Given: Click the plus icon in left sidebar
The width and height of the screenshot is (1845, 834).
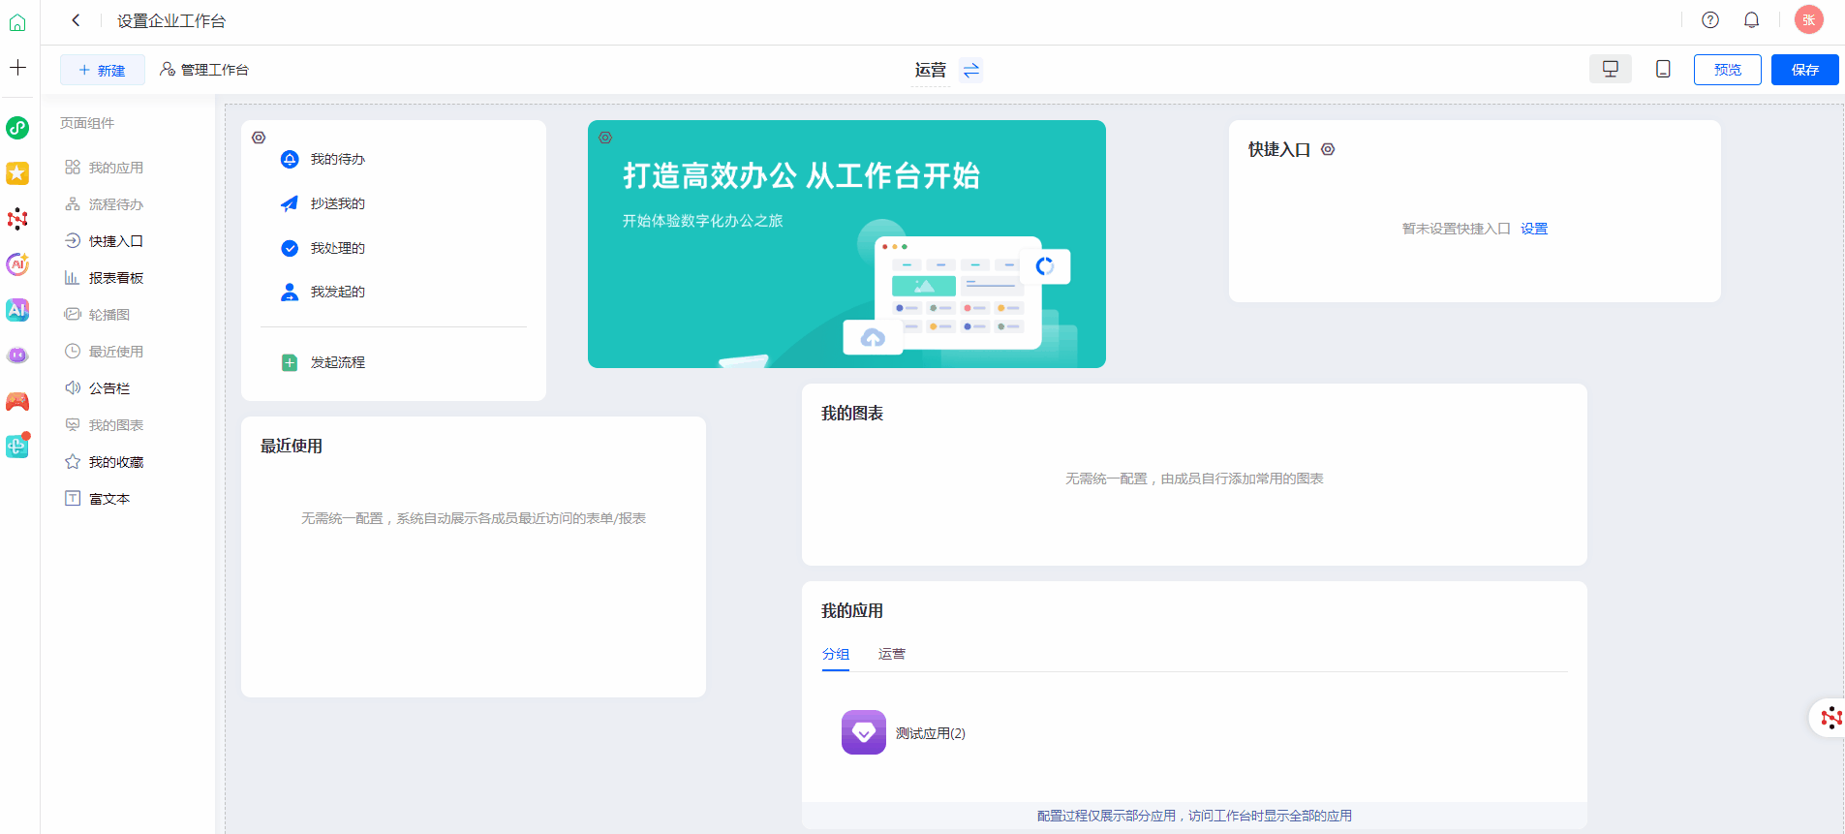Looking at the screenshot, I should (17, 68).
